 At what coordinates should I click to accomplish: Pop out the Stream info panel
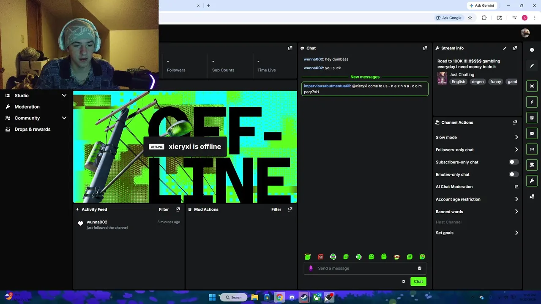click(x=515, y=48)
